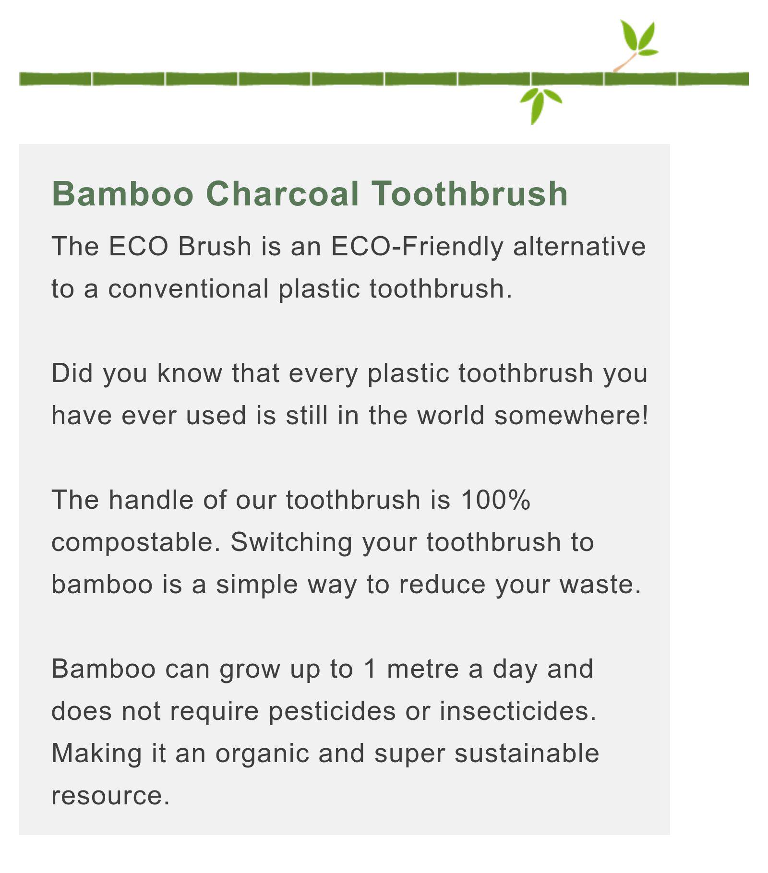Click the "super sustainable" phrase
This screenshot has width=768, height=873.
pyautogui.click(x=486, y=753)
